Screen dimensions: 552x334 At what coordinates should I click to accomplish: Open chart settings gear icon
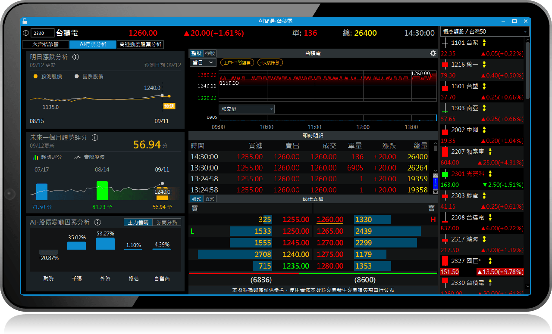433,53
